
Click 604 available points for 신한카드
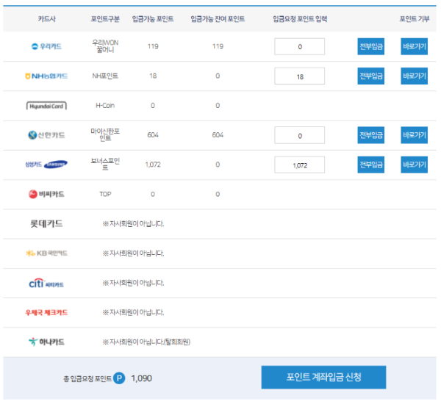tap(153, 135)
